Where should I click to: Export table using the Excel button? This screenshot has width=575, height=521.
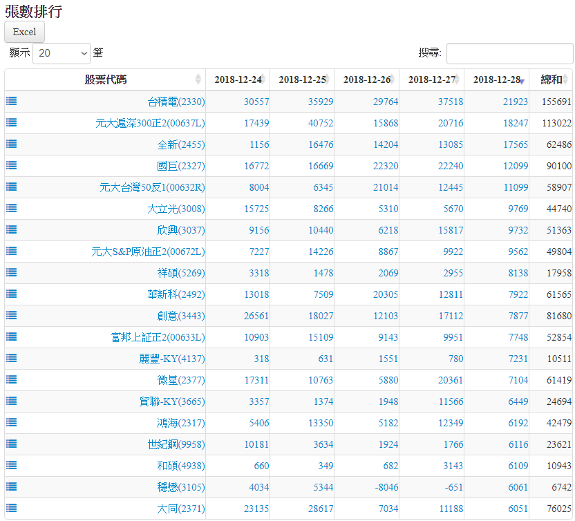(x=24, y=32)
